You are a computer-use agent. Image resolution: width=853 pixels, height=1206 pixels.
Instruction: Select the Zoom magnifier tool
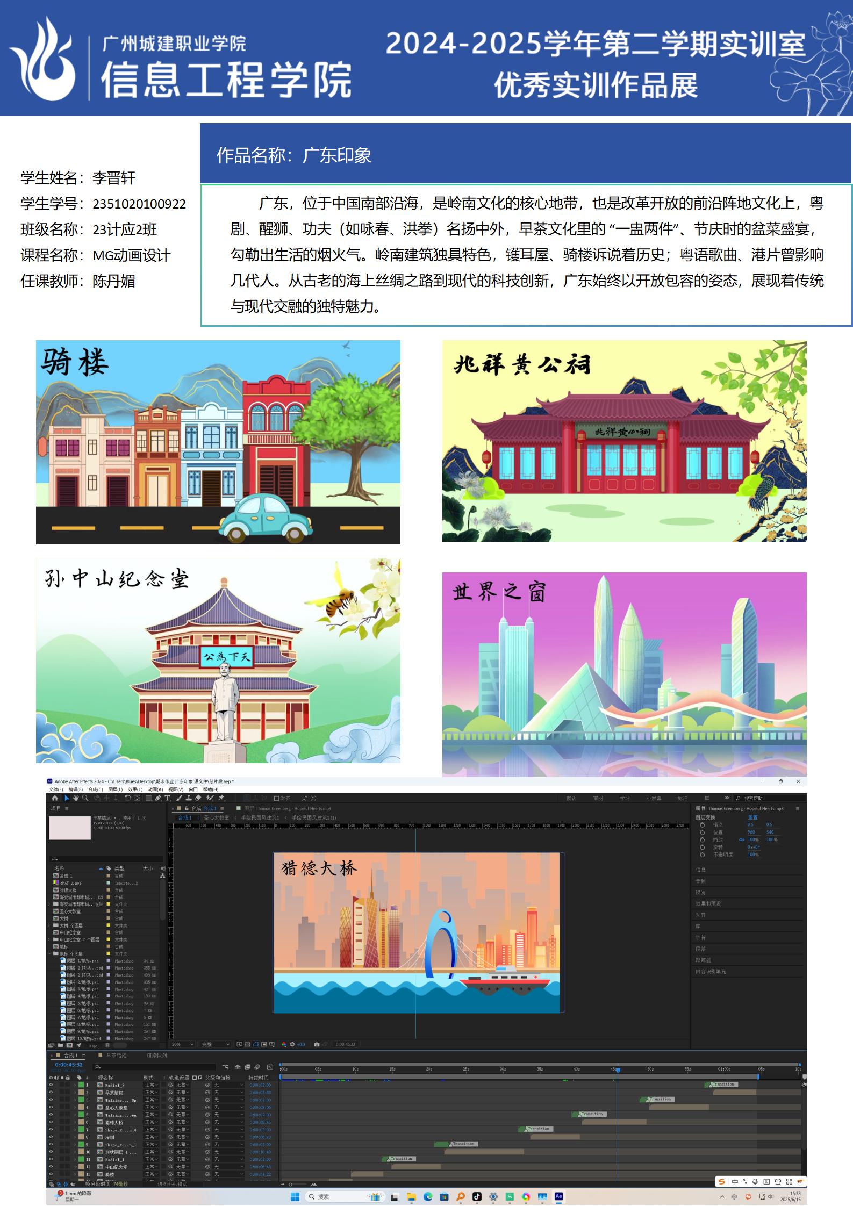85,798
